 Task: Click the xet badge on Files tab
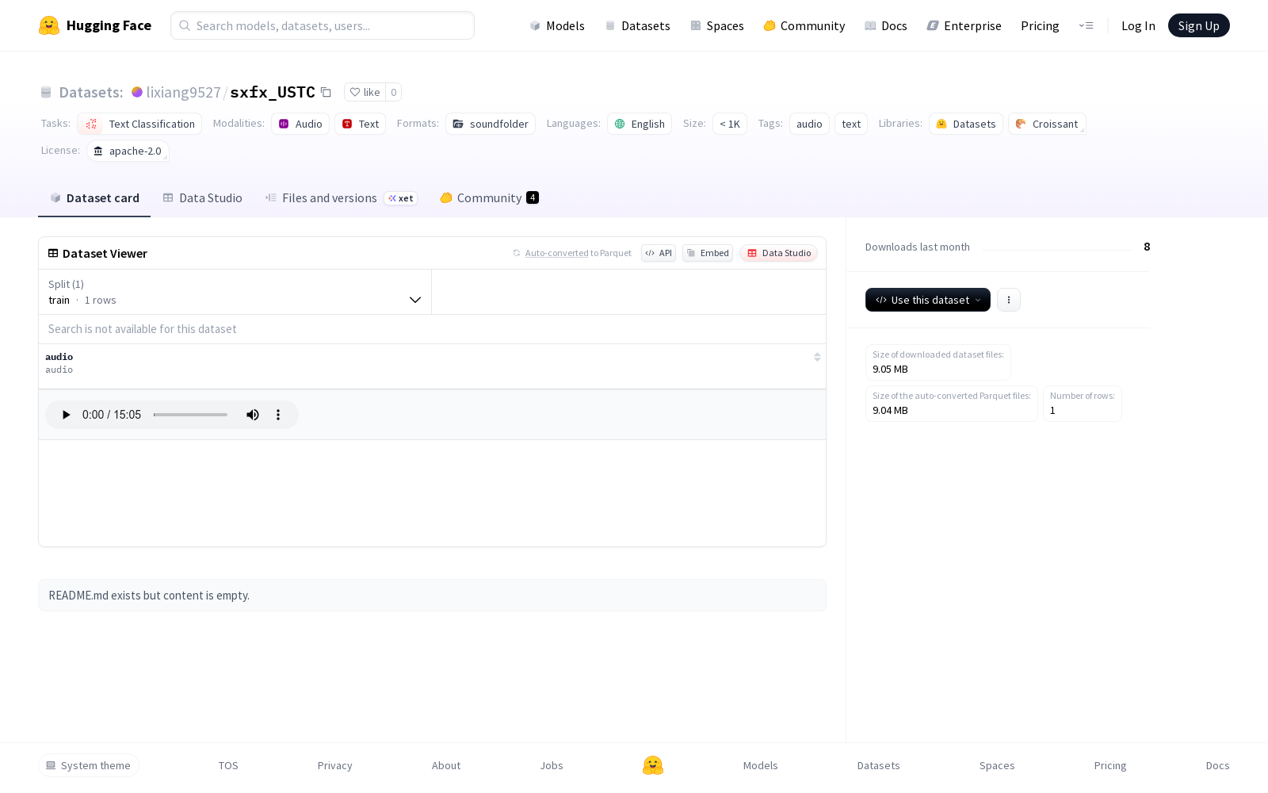[x=401, y=198]
